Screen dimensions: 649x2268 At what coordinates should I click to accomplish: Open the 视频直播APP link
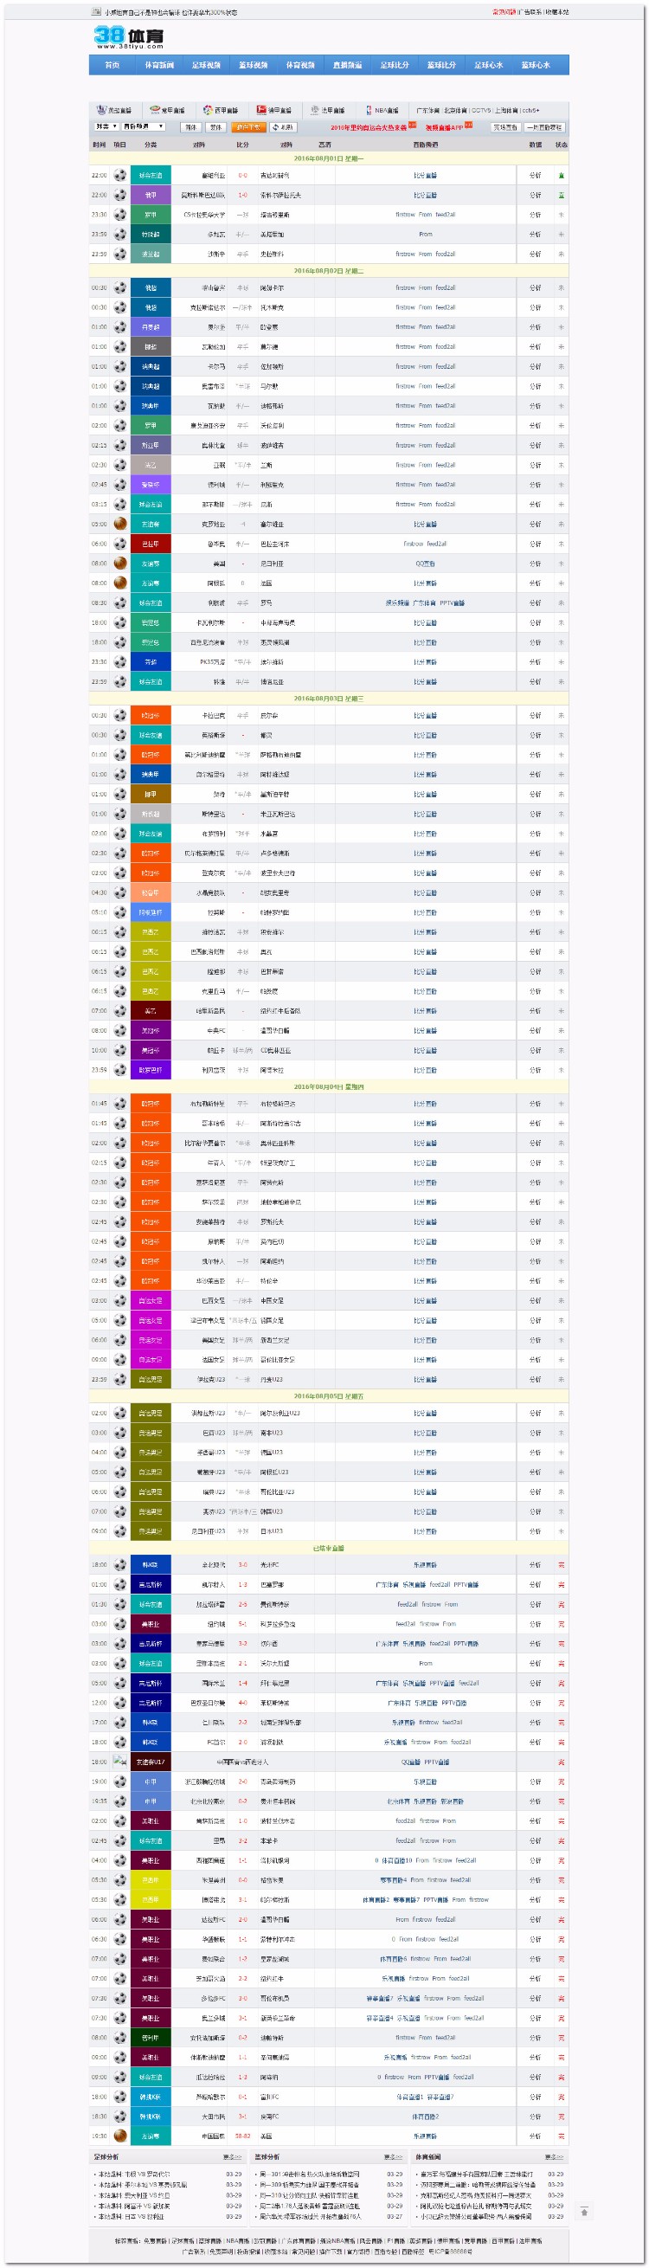point(444,127)
